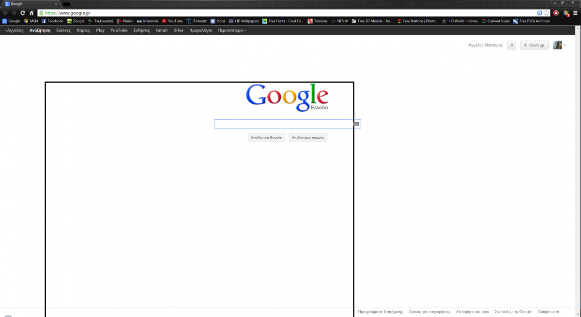Select Χάρτες in Google bar
The image size is (581, 317).
click(83, 30)
